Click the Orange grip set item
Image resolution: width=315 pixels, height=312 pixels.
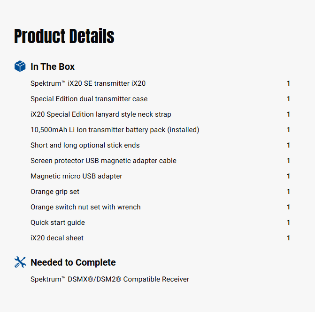click(55, 192)
